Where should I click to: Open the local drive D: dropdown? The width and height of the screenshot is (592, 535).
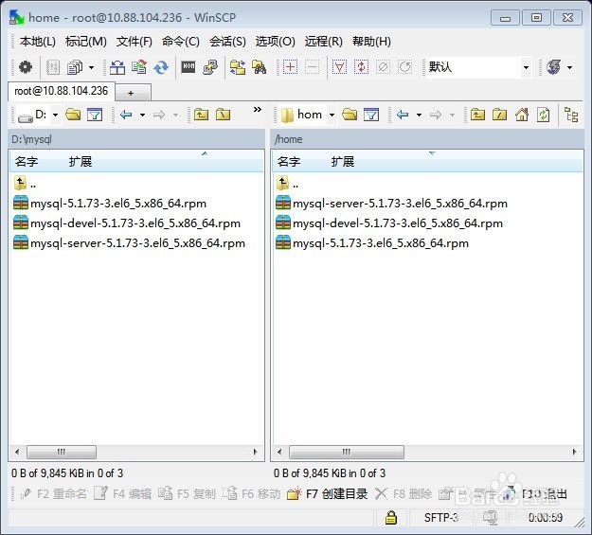tap(56, 115)
